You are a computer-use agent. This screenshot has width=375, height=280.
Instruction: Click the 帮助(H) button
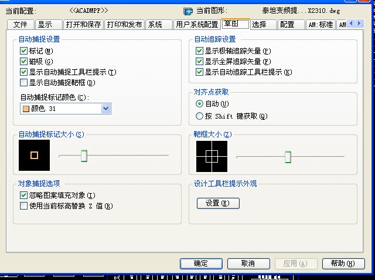pos(343,264)
